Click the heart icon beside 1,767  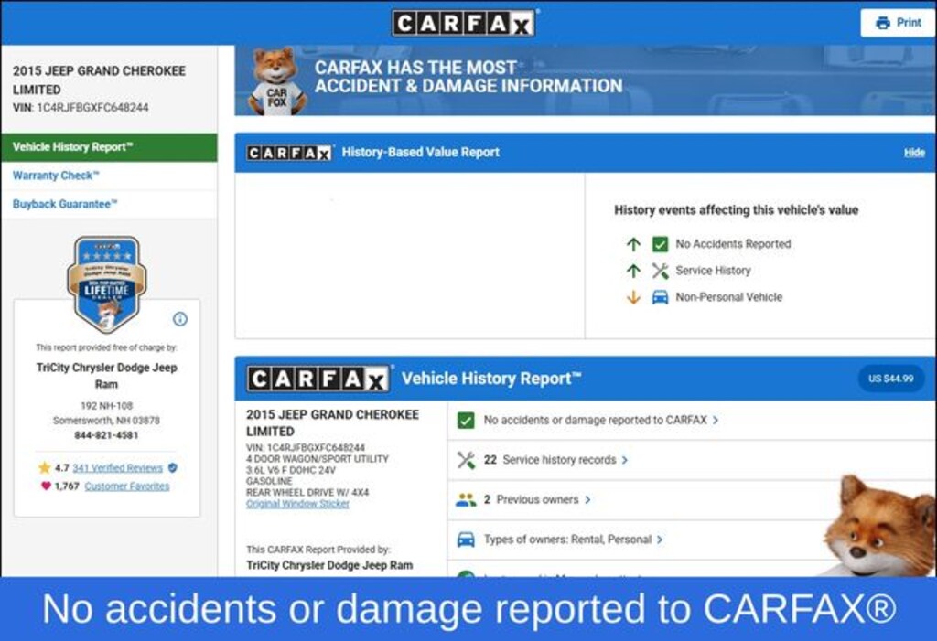click(46, 486)
